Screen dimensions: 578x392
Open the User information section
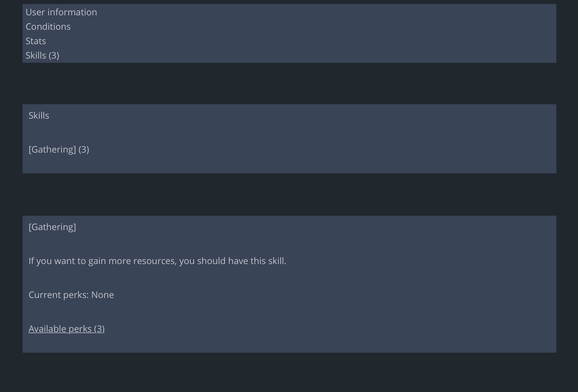pos(61,12)
